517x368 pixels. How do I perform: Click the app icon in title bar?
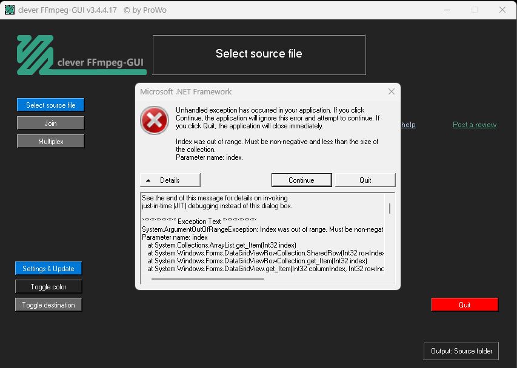point(10,10)
